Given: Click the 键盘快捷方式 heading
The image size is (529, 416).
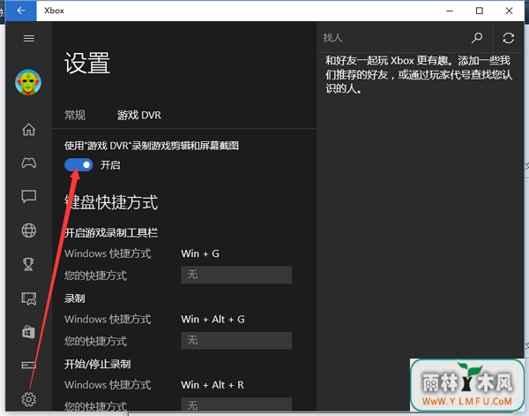Looking at the screenshot, I should click(x=111, y=202).
